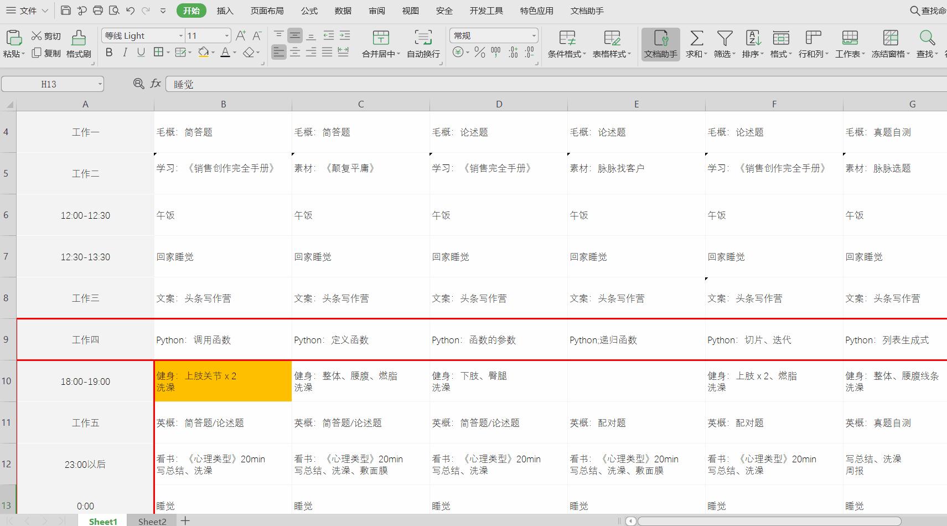The height and width of the screenshot is (526, 947).
Task: Toggle underline formatting
Action: click(x=141, y=53)
